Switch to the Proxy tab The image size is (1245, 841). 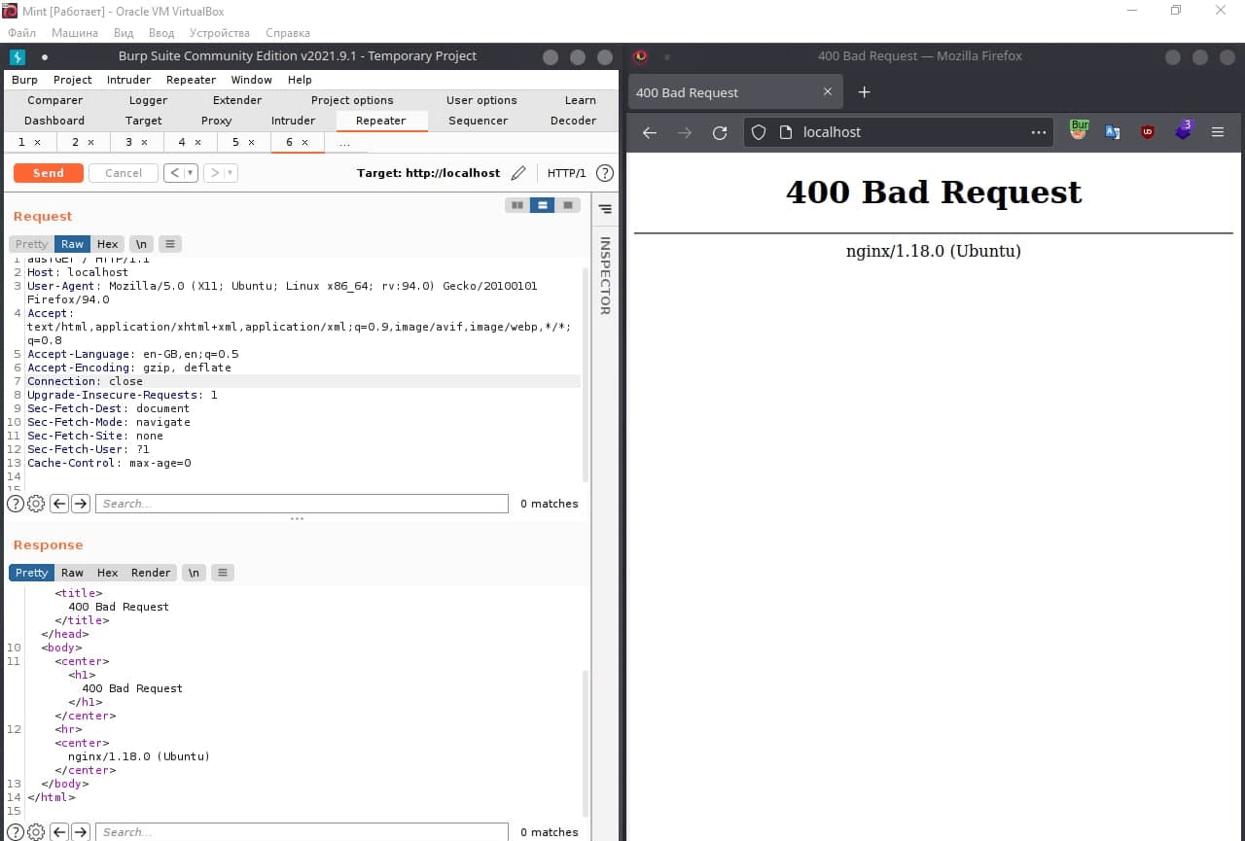point(216,121)
